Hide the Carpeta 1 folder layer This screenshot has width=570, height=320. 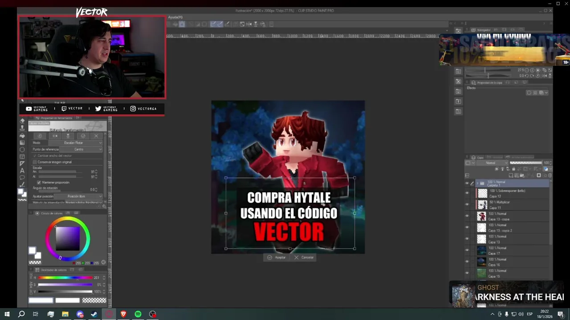467,183
